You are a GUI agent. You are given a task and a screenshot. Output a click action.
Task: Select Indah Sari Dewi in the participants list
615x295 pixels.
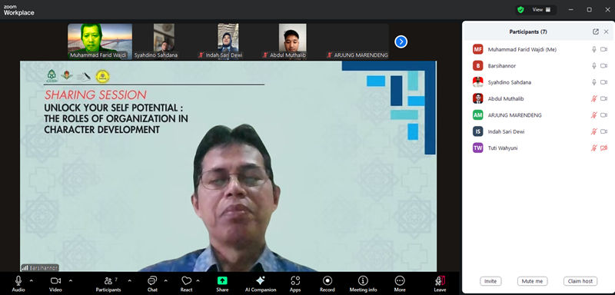click(539, 131)
